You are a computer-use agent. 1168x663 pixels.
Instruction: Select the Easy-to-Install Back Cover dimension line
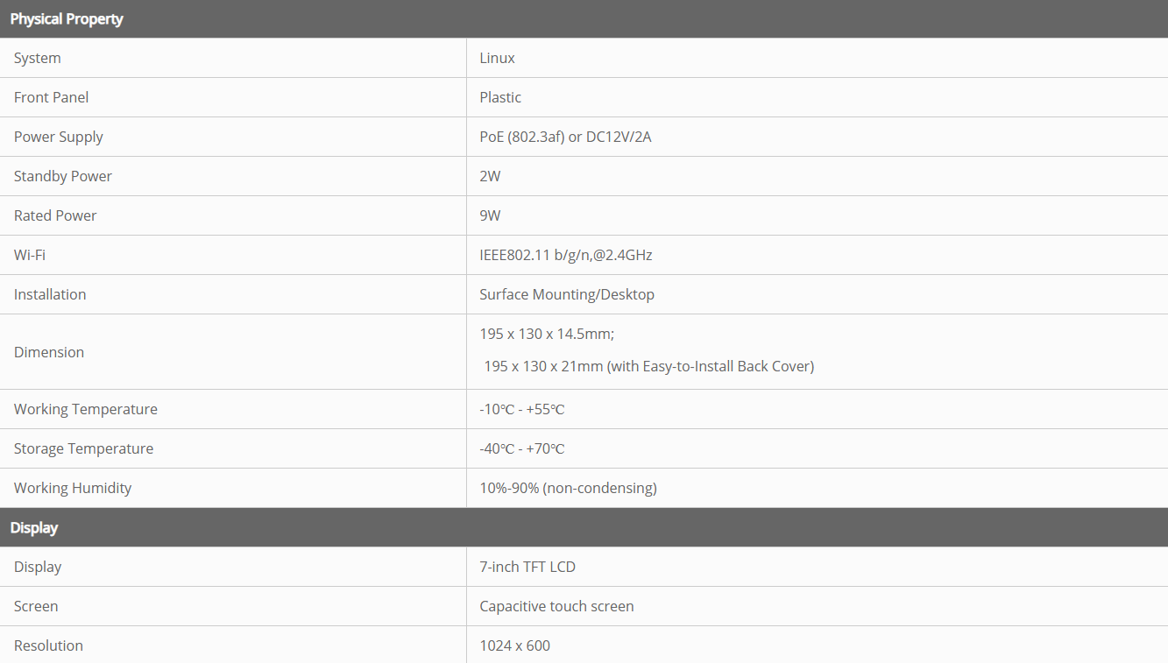tap(648, 366)
